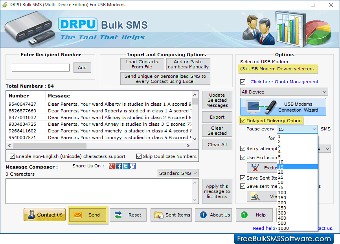The height and width of the screenshot is (244, 340).
Task: Focus the recipient number input field
Action: pyautogui.click(x=41, y=68)
